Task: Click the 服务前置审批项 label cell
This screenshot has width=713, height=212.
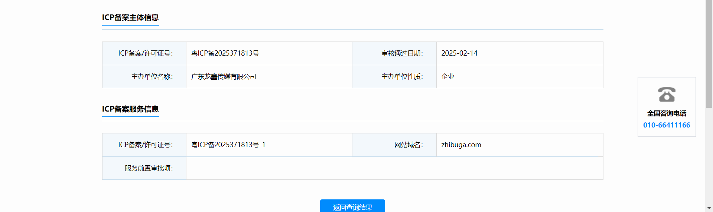Action: [144, 168]
